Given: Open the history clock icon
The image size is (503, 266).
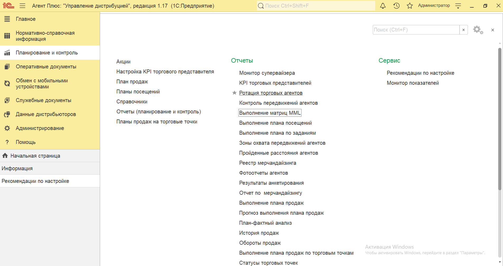Looking at the screenshot, I should [396, 6].
